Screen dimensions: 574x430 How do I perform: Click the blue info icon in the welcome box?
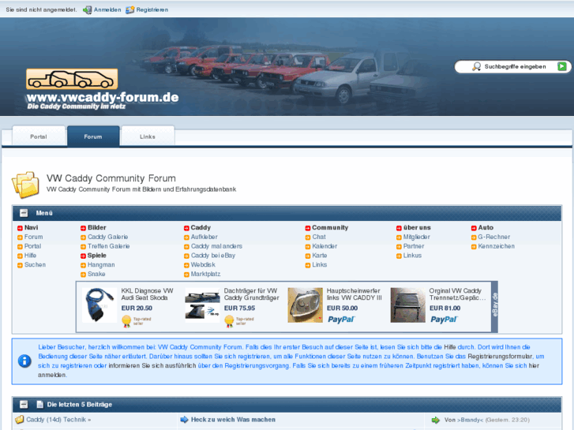(24, 361)
